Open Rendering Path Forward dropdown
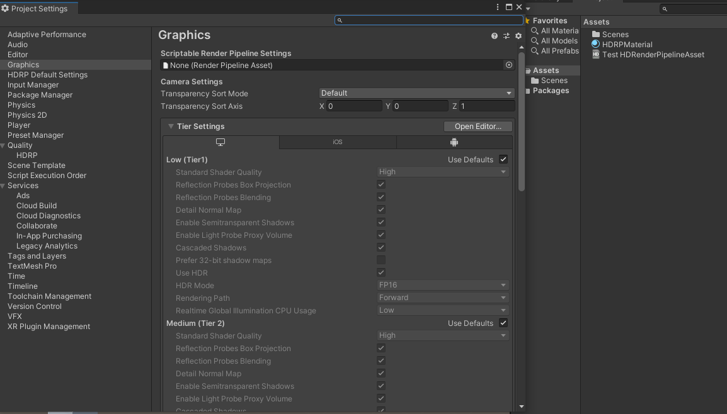This screenshot has width=727, height=414. (443, 298)
